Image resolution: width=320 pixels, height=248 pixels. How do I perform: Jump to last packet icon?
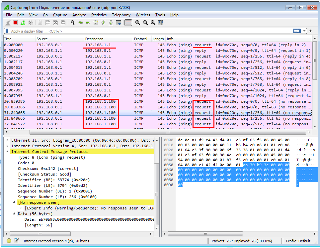click(x=111, y=23)
